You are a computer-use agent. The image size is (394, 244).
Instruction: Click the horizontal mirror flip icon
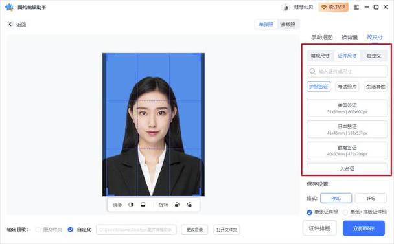tap(131, 205)
